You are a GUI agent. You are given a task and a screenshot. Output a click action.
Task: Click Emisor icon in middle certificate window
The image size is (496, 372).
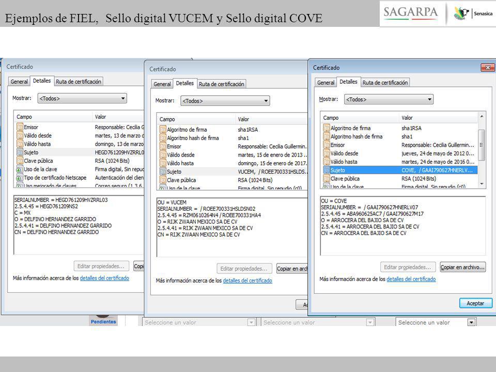click(x=163, y=146)
